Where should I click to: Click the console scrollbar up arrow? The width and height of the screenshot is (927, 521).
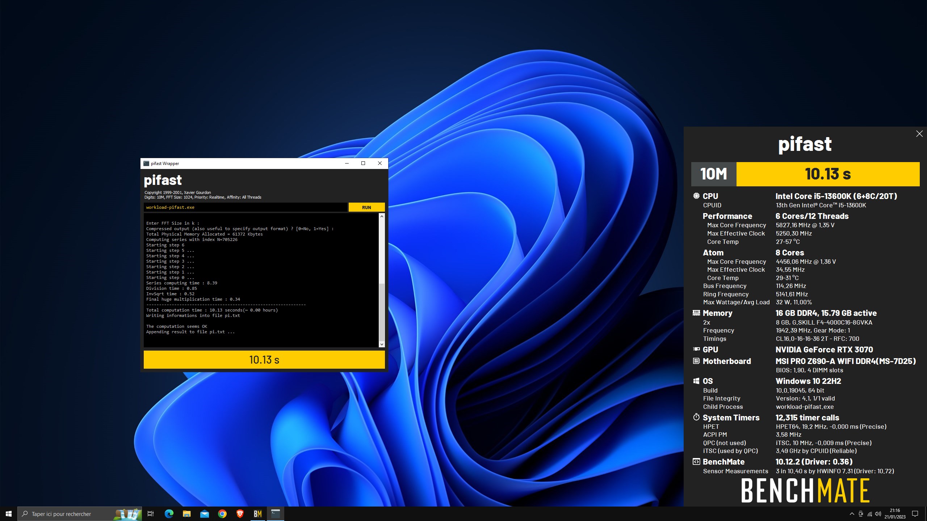coord(382,216)
